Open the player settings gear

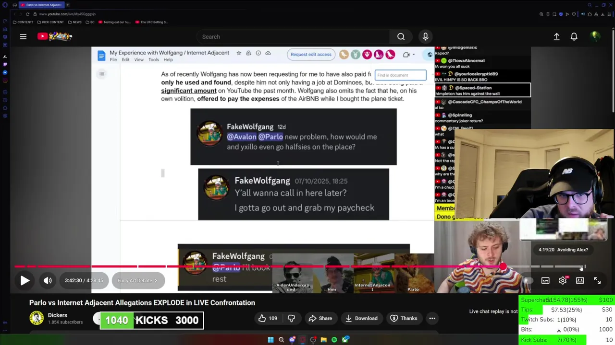click(x=563, y=281)
